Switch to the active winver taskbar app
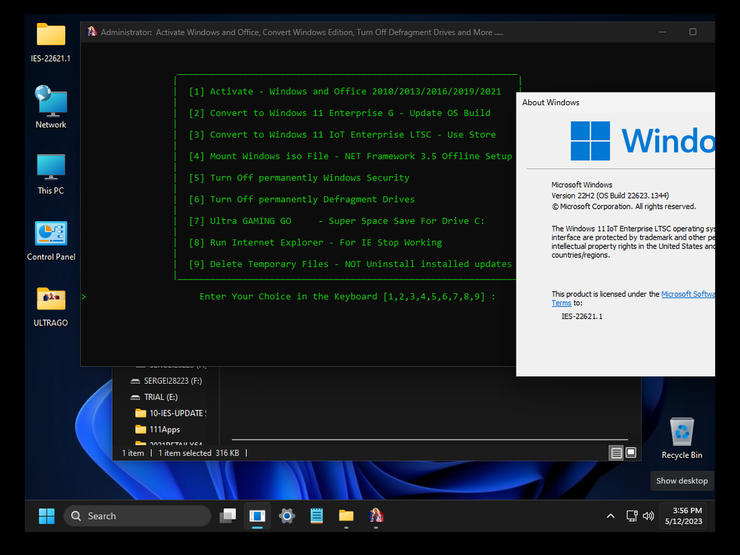The height and width of the screenshot is (555, 740). click(x=257, y=516)
